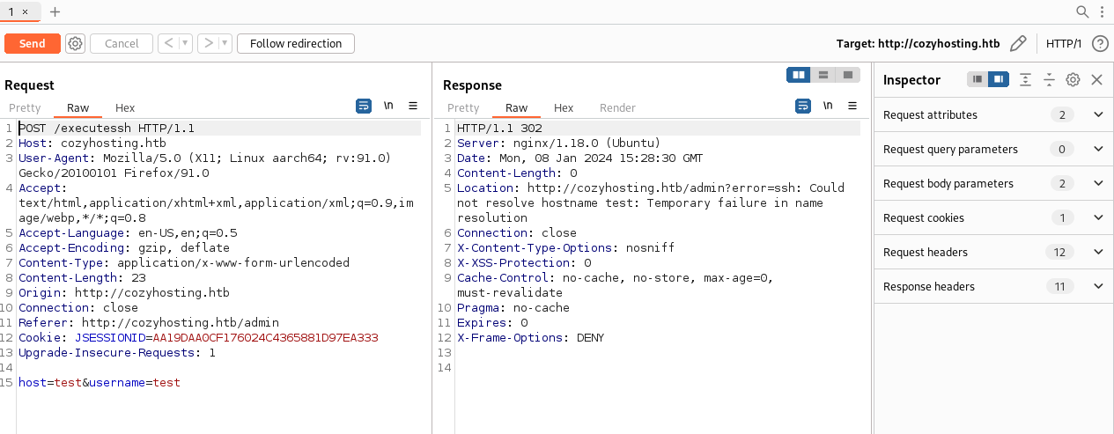1114x434 pixels.
Task: Open Repeater send settings gear
Action: pos(75,43)
